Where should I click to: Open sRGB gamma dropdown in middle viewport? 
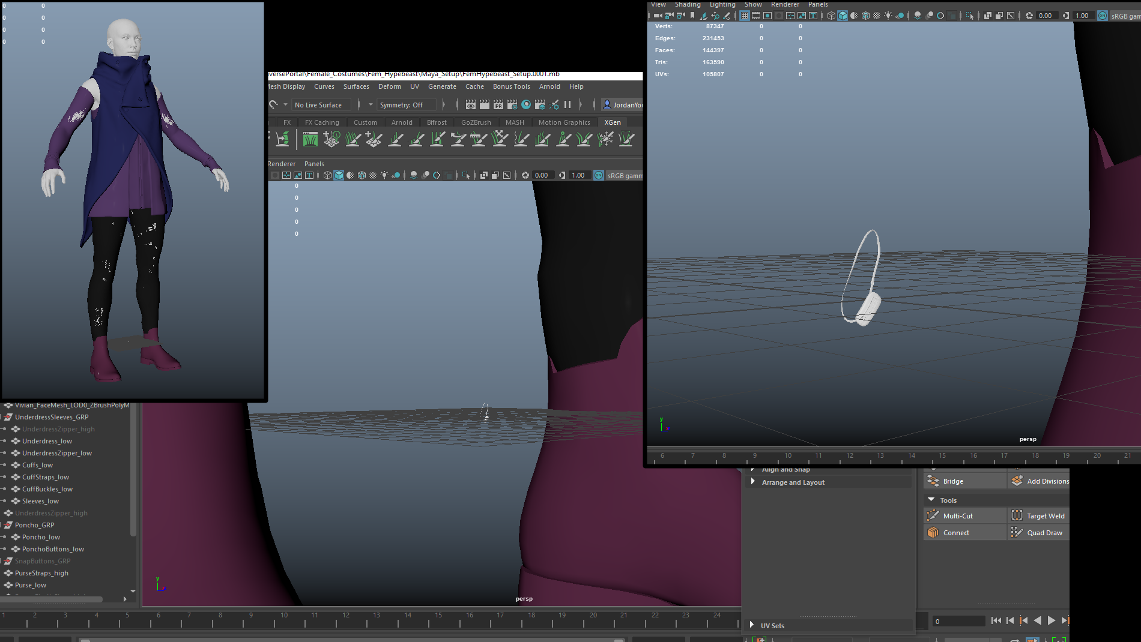[x=625, y=175]
